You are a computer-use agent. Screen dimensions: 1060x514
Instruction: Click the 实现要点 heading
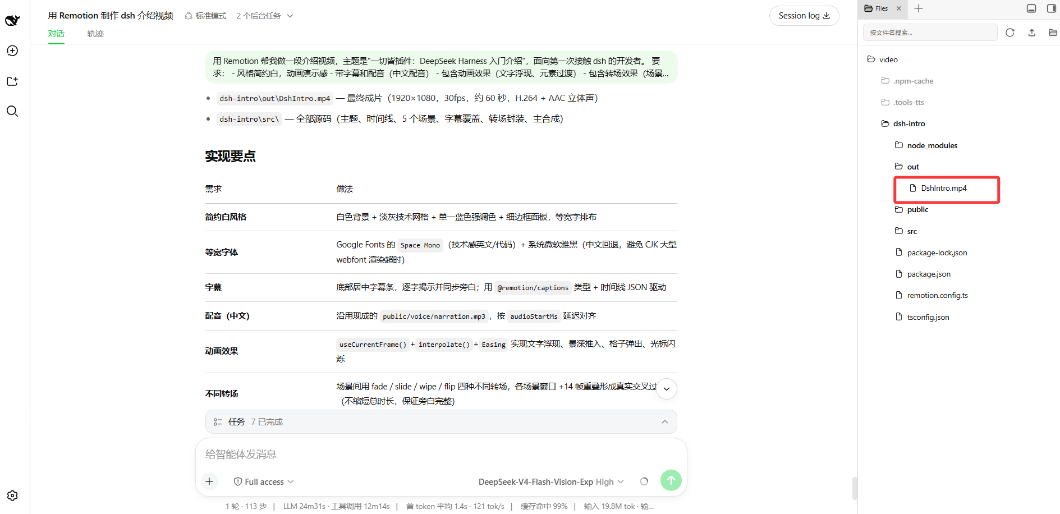point(230,156)
